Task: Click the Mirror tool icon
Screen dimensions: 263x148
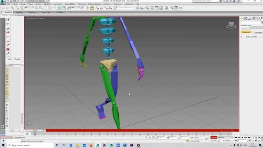Action: [x=137, y=8]
